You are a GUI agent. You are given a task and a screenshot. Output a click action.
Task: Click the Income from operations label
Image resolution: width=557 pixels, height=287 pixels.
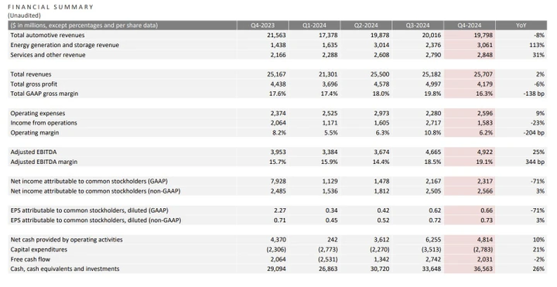tap(43, 123)
